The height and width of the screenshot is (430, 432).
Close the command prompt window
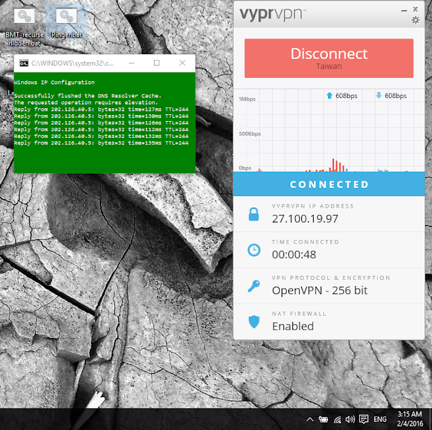click(x=182, y=63)
